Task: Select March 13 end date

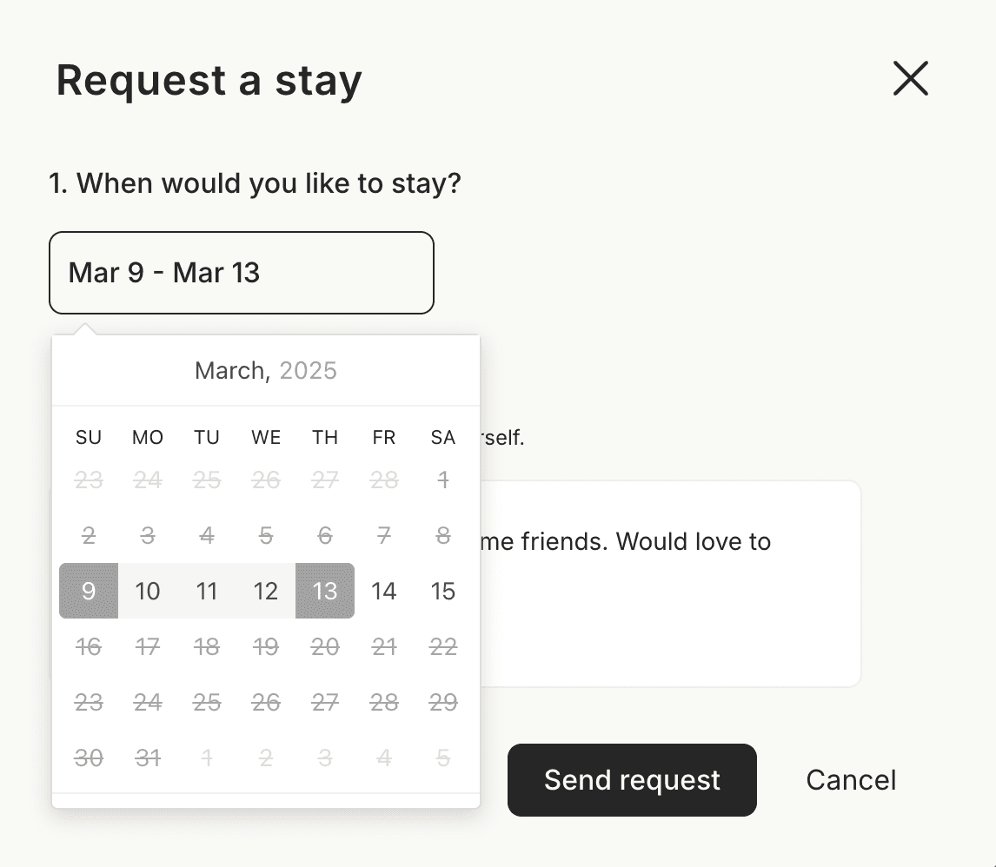Action: 325,591
